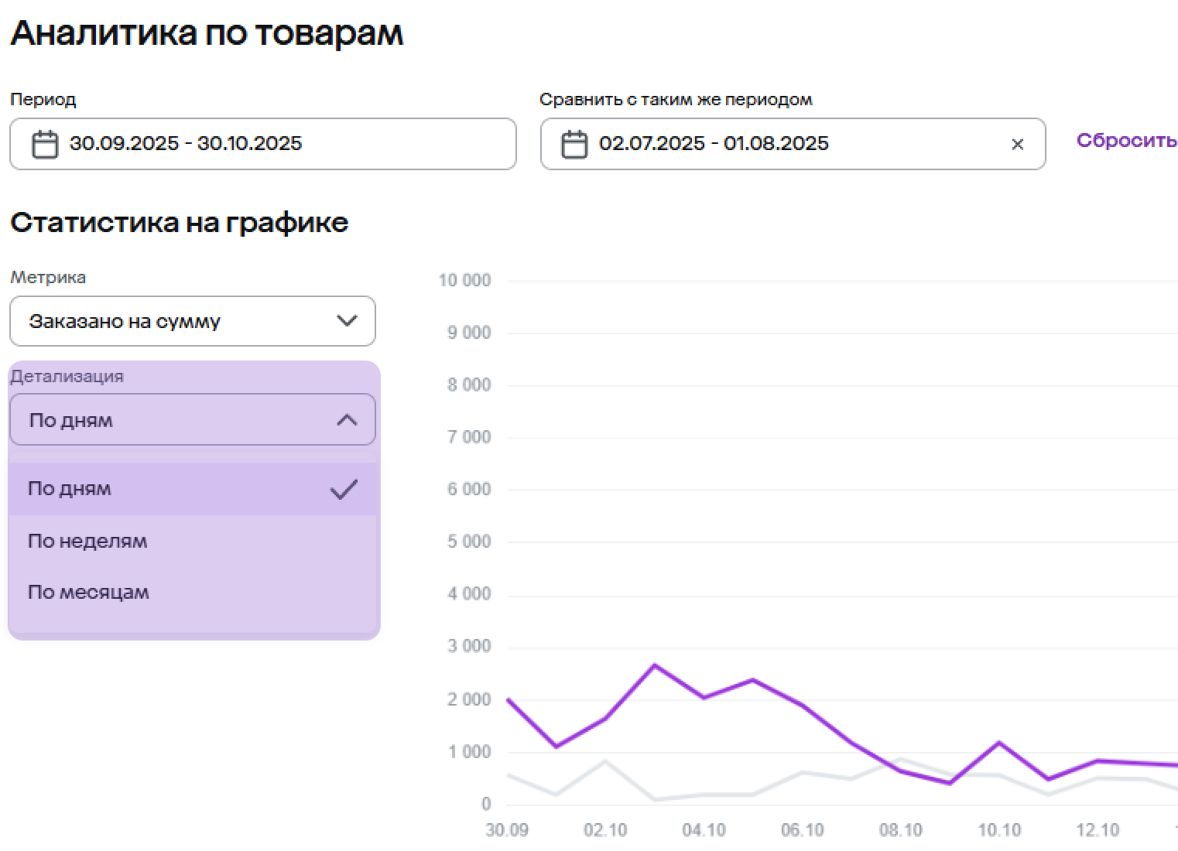Click the 06.10 date label on chart axis

(802, 830)
